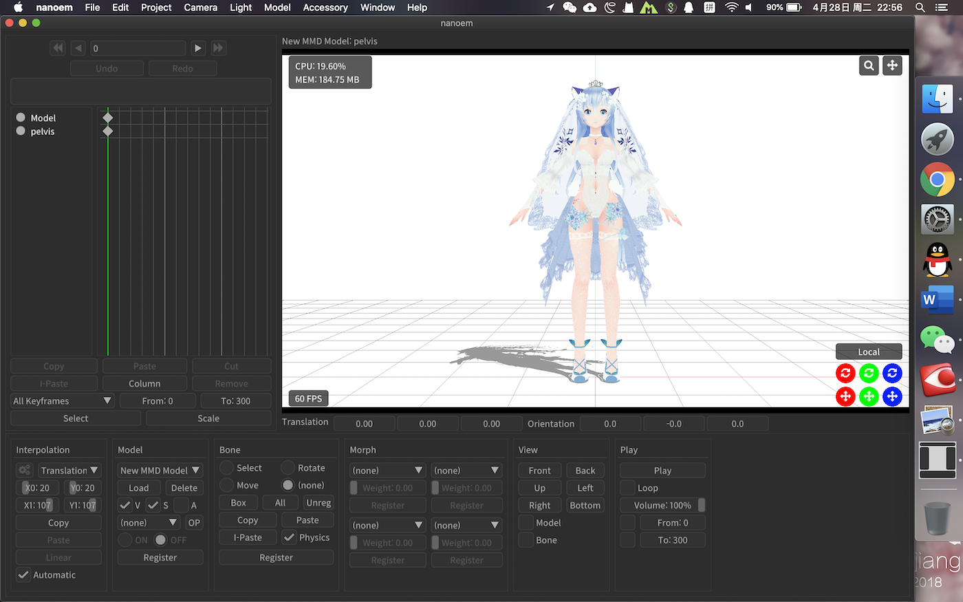Click the blue move gizmo icon
This screenshot has width=963, height=602.
click(x=892, y=396)
